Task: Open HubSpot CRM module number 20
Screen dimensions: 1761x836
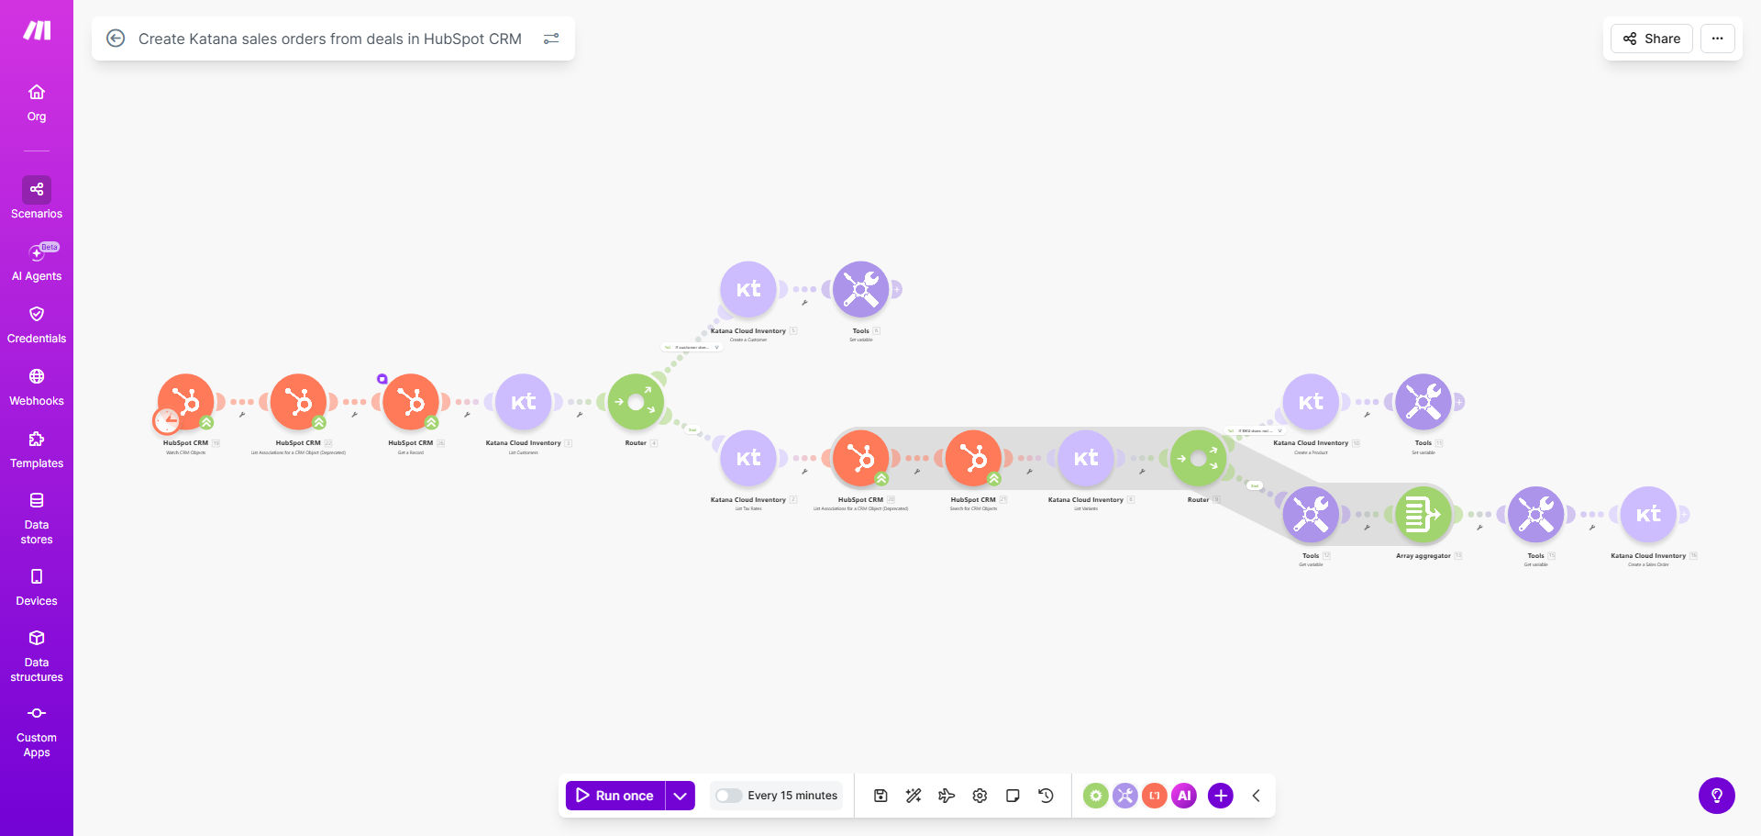Action: pos(861,458)
